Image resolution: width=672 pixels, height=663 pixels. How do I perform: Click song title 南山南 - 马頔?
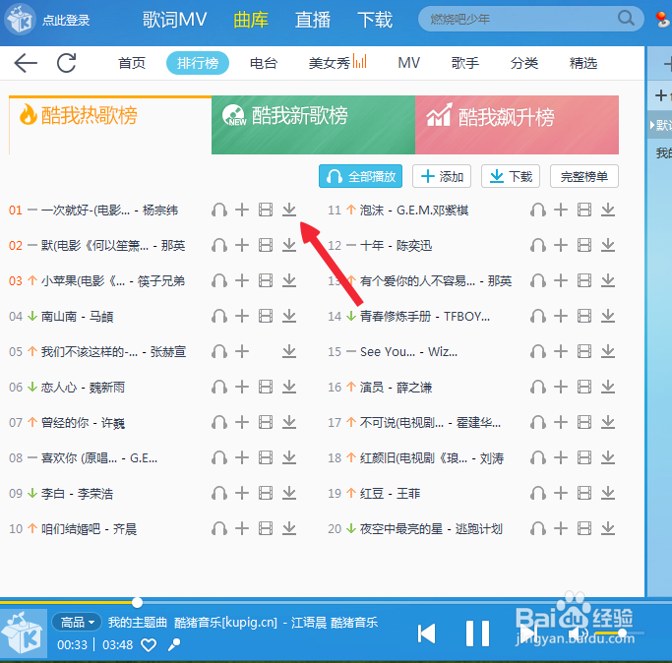point(77,317)
